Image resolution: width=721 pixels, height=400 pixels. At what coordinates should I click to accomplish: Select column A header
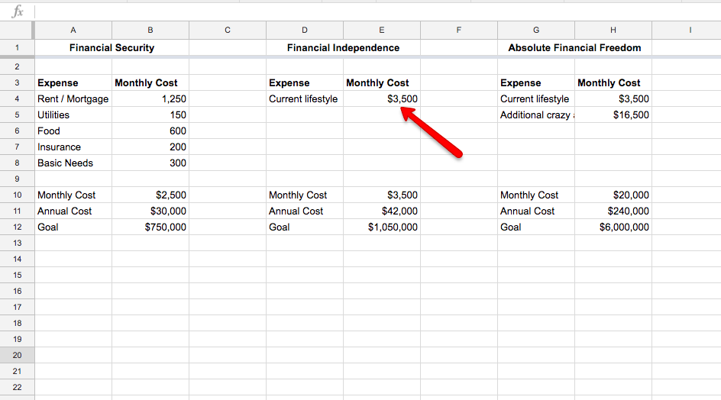coord(73,30)
